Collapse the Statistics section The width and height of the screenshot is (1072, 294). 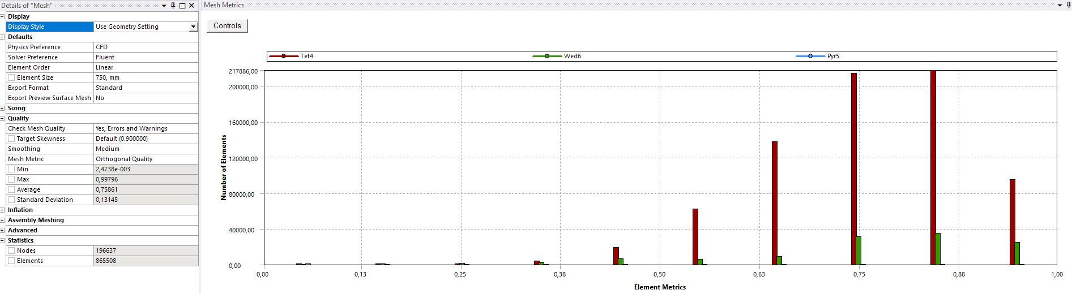pyautogui.click(x=3, y=240)
